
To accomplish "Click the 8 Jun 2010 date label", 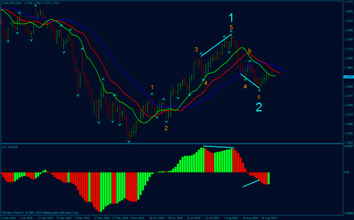I will coord(138,218).
